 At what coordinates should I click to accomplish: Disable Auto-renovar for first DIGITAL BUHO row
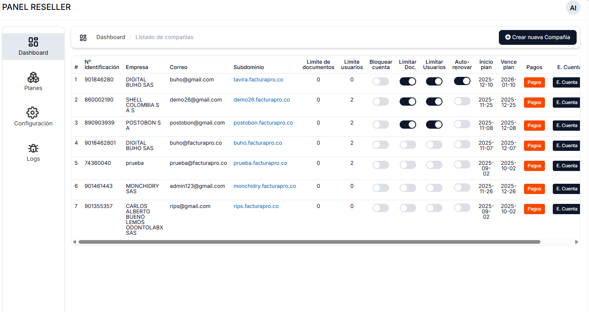[462, 81]
